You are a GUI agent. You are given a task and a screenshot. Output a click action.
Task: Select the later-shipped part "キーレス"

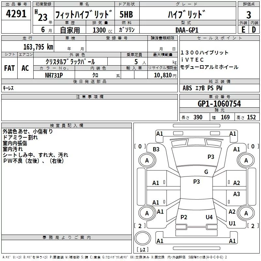tap(8, 88)
